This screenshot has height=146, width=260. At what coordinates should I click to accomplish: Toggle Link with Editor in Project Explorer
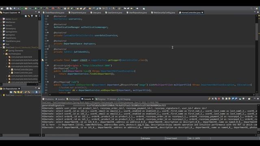[x=29, y=16]
